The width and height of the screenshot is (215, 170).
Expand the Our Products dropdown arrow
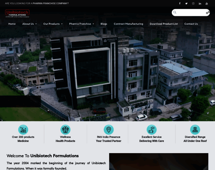(x=62, y=24)
